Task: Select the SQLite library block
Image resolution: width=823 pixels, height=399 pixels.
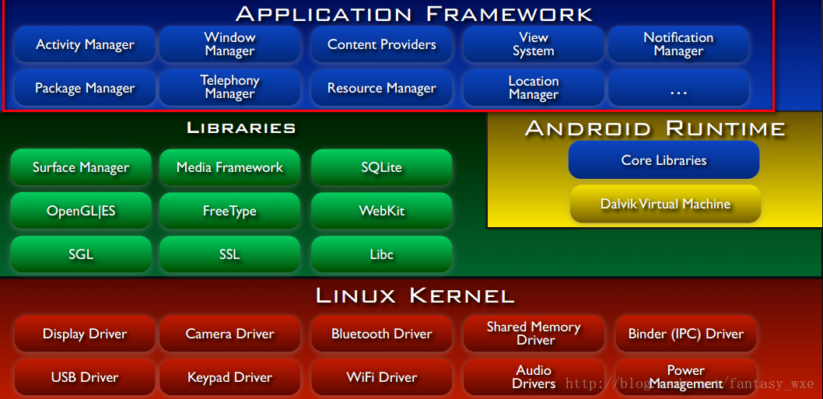Action: (382, 167)
